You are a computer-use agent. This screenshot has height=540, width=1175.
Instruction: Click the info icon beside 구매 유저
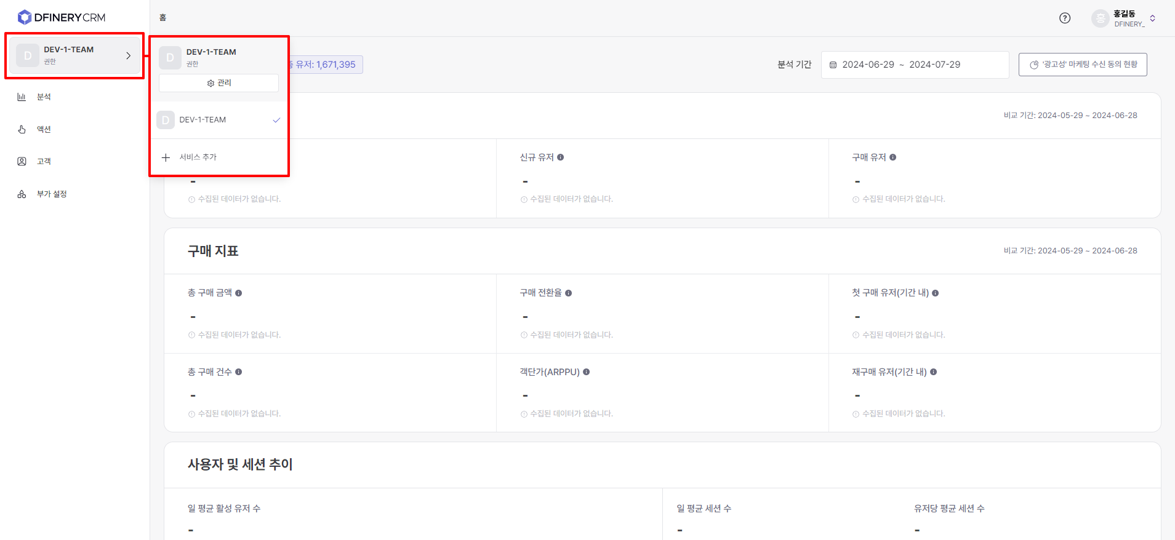893,157
